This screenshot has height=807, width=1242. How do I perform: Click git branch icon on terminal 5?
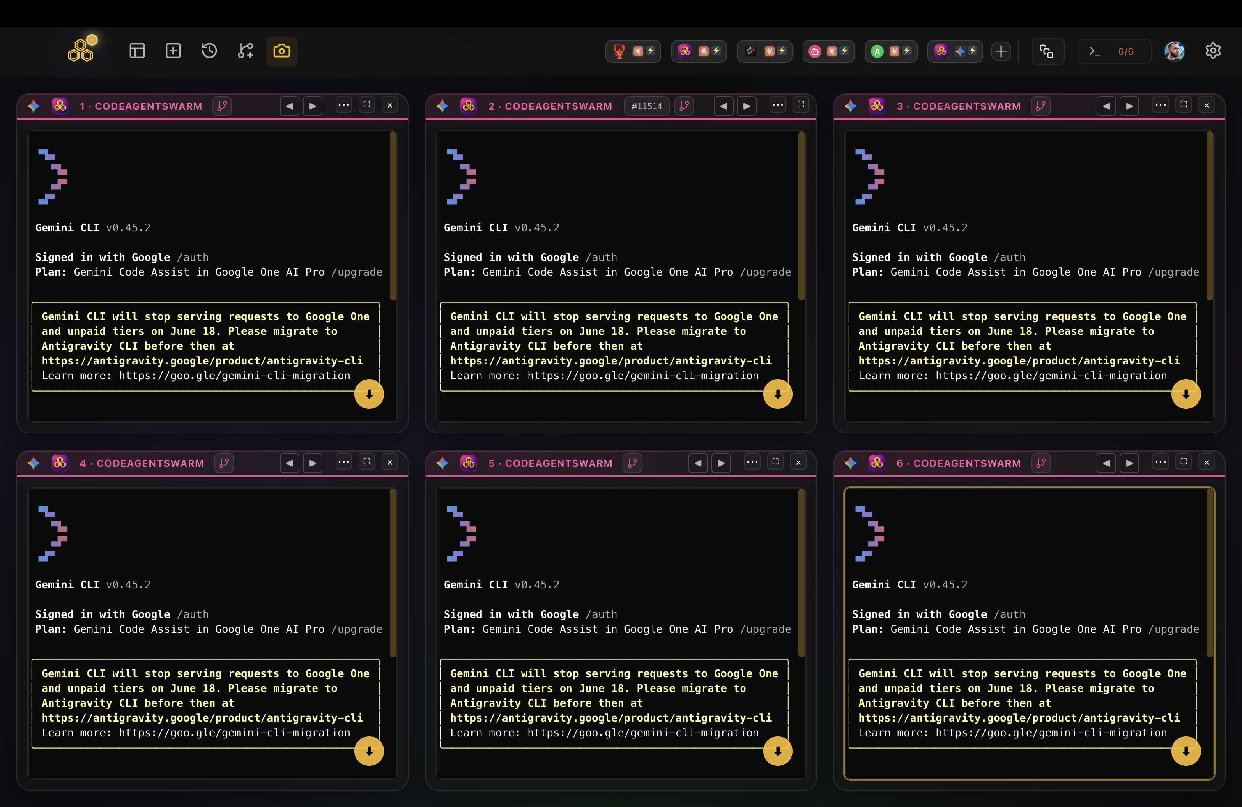[632, 463]
